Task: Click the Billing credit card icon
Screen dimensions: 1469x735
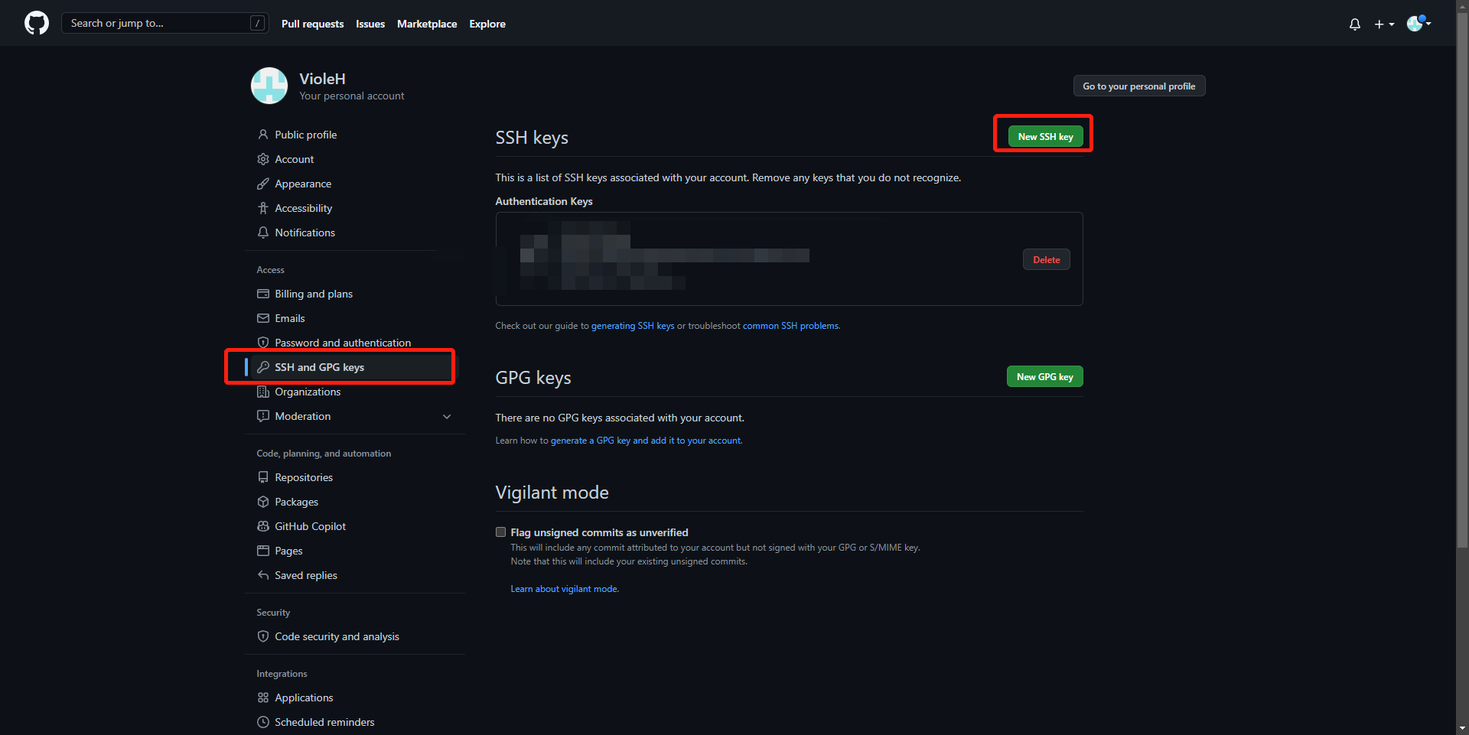Action: (x=263, y=294)
